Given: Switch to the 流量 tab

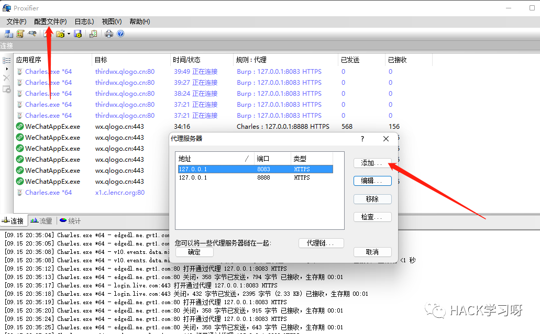Looking at the screenshot, I should [41, 221].
